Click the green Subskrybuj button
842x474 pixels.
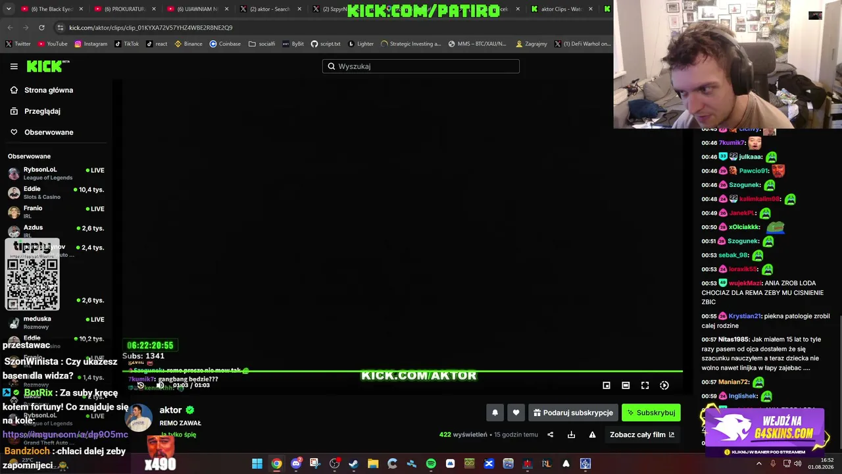pyautogui.click(x=651, y=413)
